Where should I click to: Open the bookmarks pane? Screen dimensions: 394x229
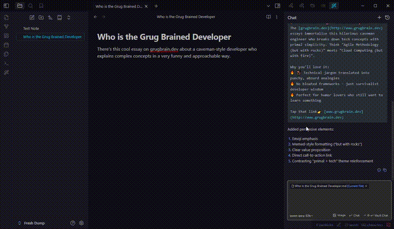41,6
